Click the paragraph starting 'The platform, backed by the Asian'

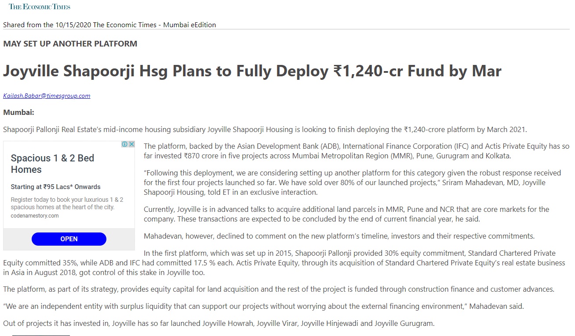coord(357,151)
